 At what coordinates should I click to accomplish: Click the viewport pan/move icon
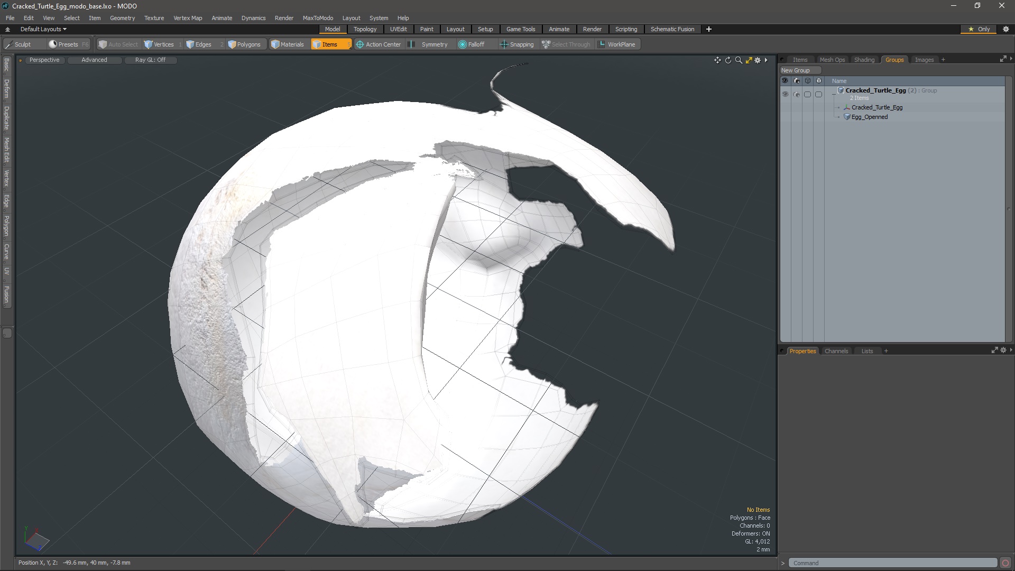point(717,60)
